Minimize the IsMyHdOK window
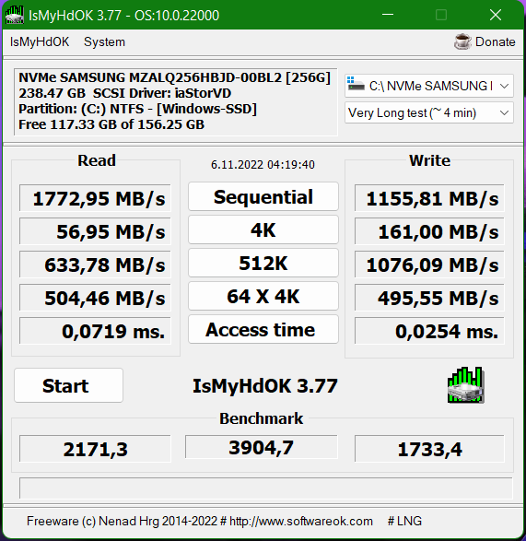The height and width of the screenshot is (541, 526). pos(388,15)
